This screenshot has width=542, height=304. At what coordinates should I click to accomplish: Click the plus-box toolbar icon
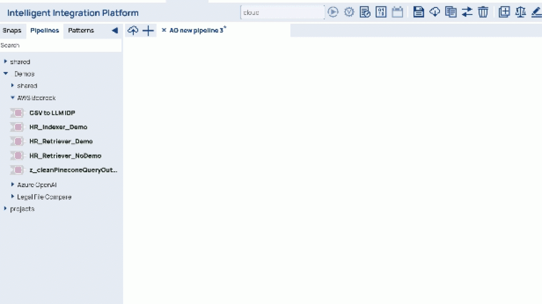504,12
